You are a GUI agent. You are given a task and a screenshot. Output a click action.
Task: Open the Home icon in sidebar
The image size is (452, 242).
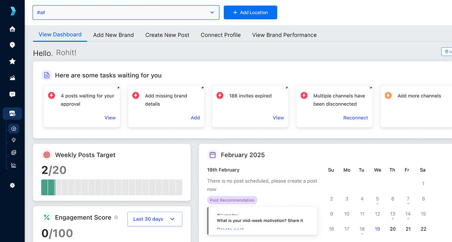pos(13,29)
